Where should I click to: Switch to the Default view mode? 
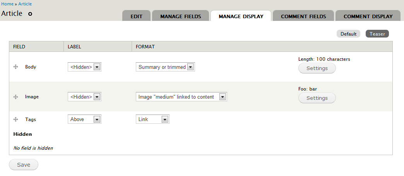coord(348,34)
